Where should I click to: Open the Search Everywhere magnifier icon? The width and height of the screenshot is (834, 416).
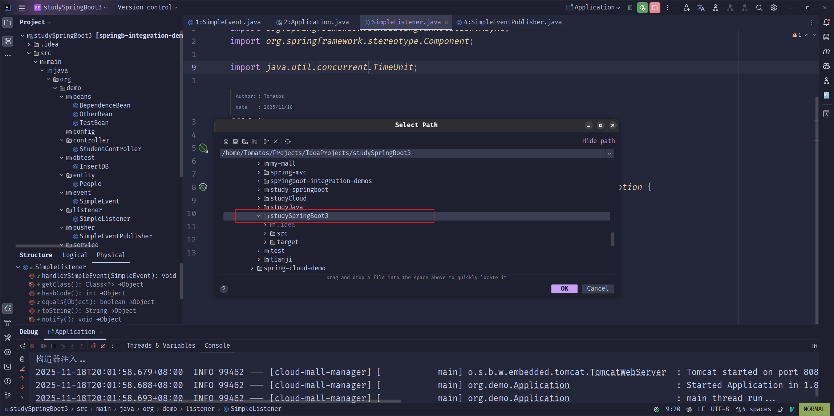tap(759, 8)
